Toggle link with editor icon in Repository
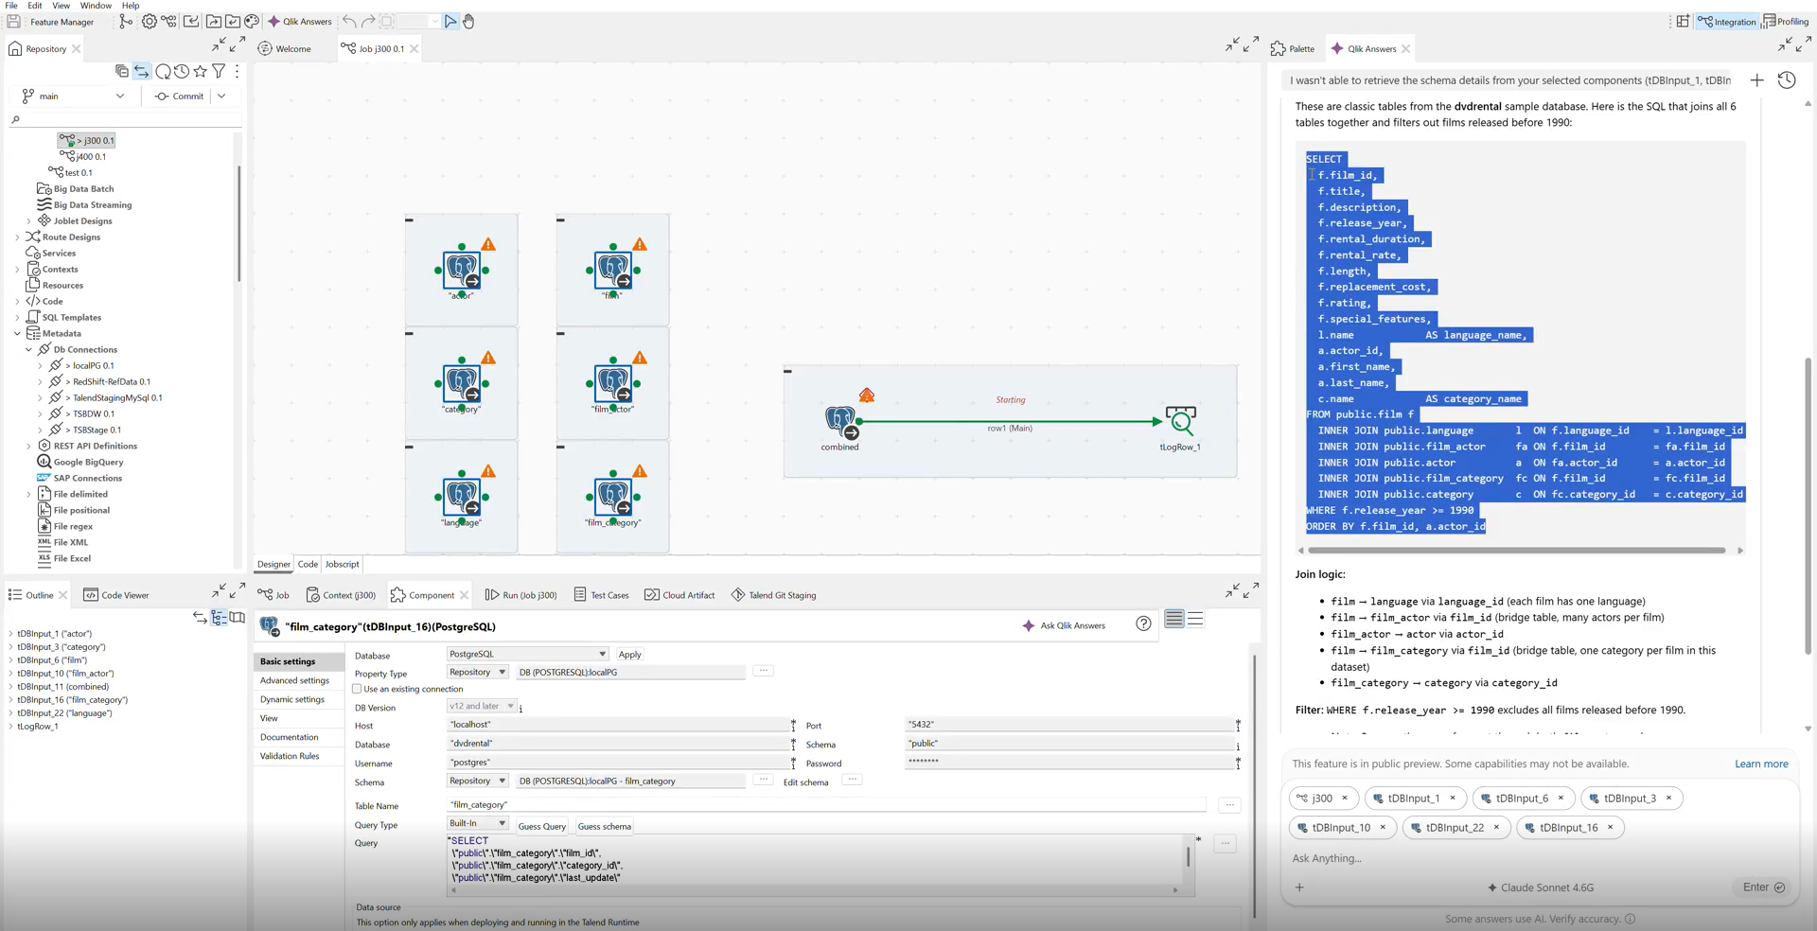 [x=141, y=71]
